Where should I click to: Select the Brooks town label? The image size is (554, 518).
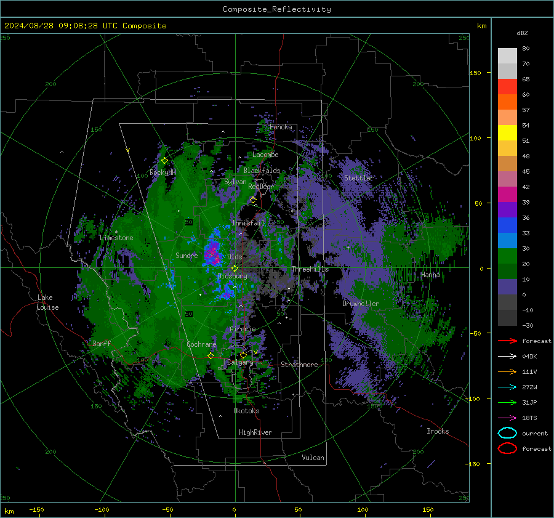pyautogui.click(x=438, y=431)
